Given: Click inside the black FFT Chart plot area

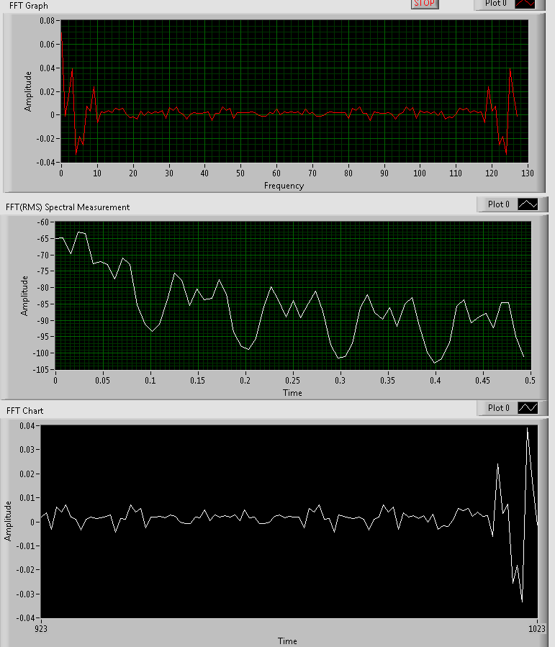Looking at the screenshot, I should (x=289, y=522).
